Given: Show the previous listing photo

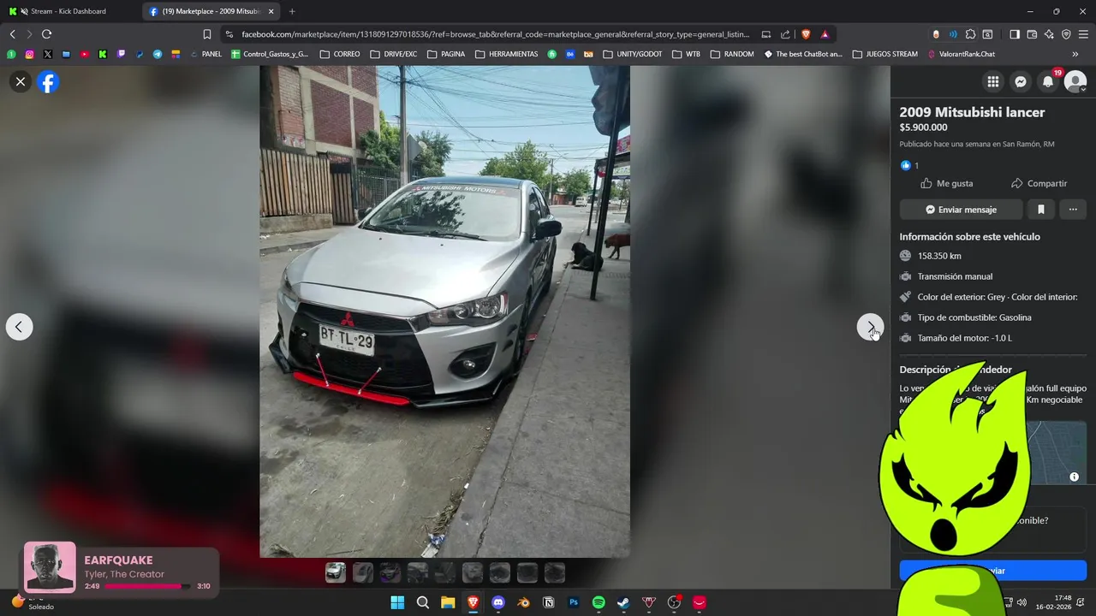Looking at the screenshot, I should 19,327.
